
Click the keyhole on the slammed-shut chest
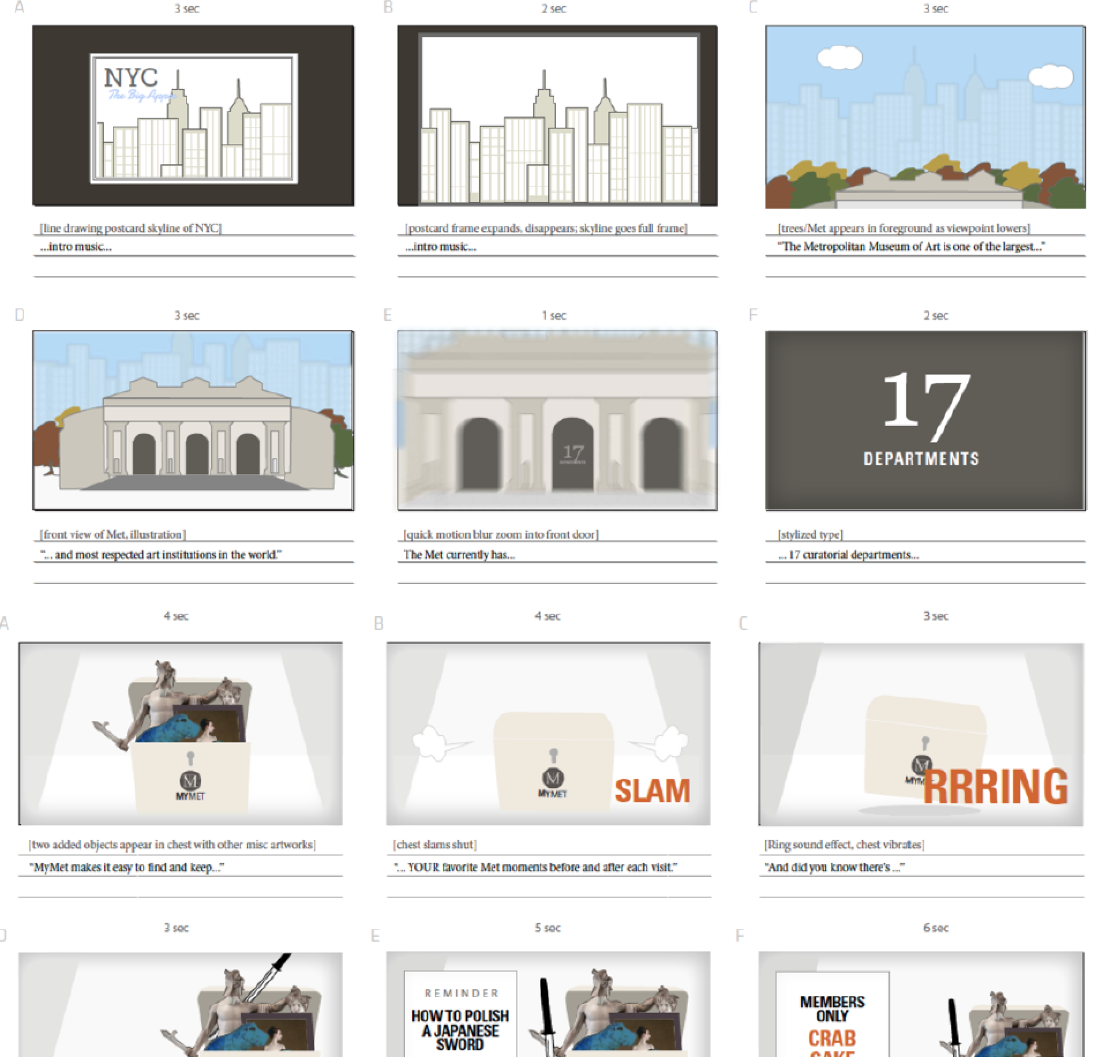coord(553,755)
